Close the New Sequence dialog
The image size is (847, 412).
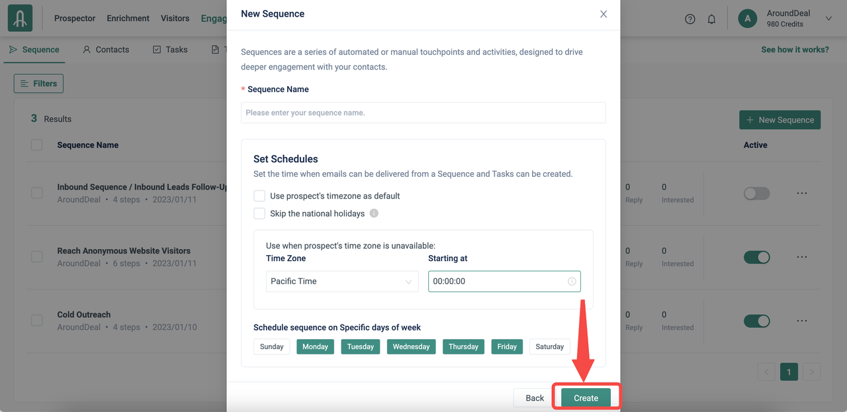click(603, 14)
